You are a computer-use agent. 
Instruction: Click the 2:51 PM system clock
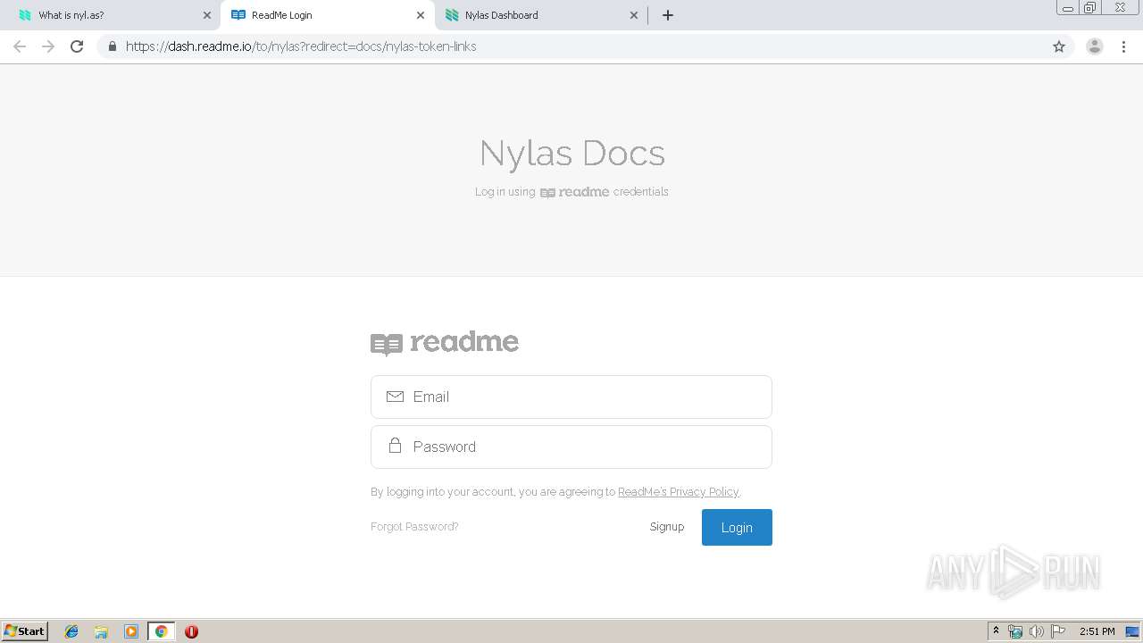(1097, 631)
